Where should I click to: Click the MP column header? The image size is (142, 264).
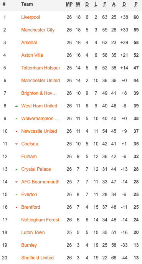click(69, 4)
